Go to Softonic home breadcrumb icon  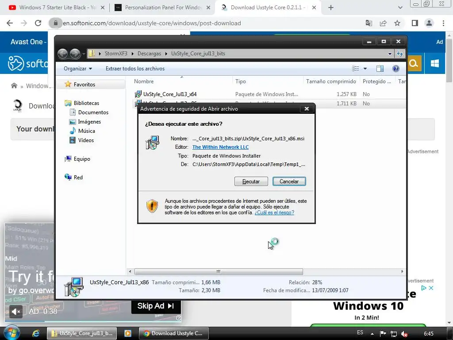click(x=14, y=85)
